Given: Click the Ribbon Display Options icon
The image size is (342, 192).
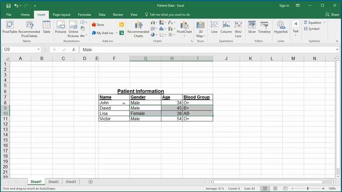Looking at the screenshot, I should pyautogui.click(x=298, y=6).
